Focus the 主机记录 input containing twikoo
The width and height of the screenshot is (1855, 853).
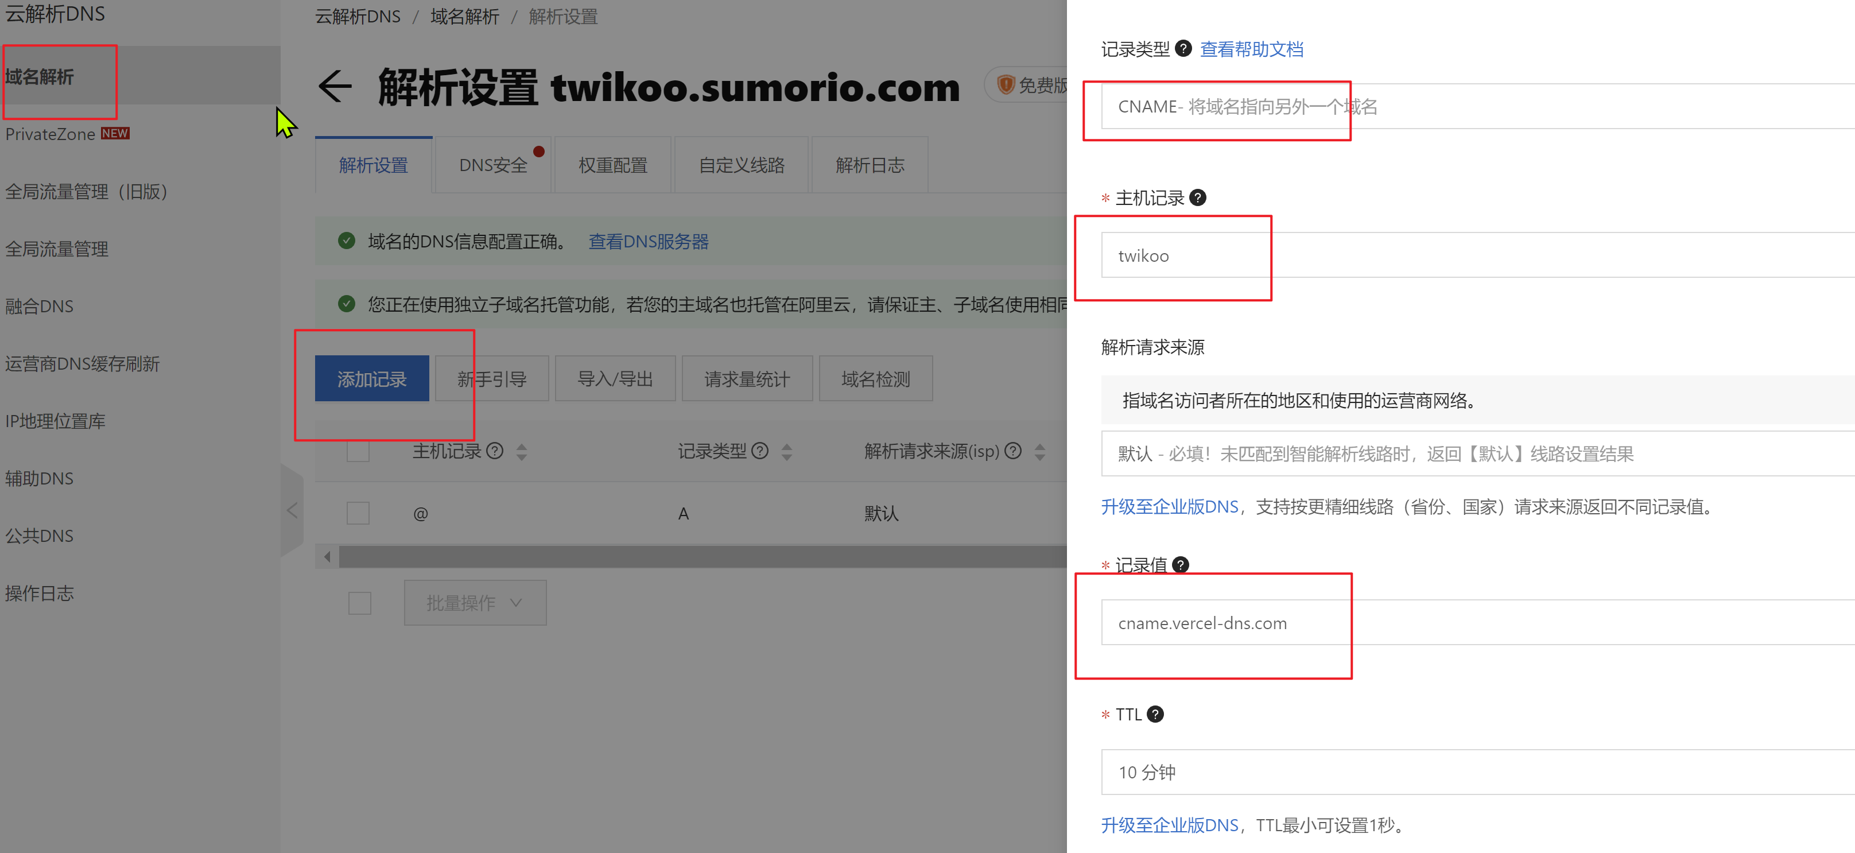[x=1478, y=255]
